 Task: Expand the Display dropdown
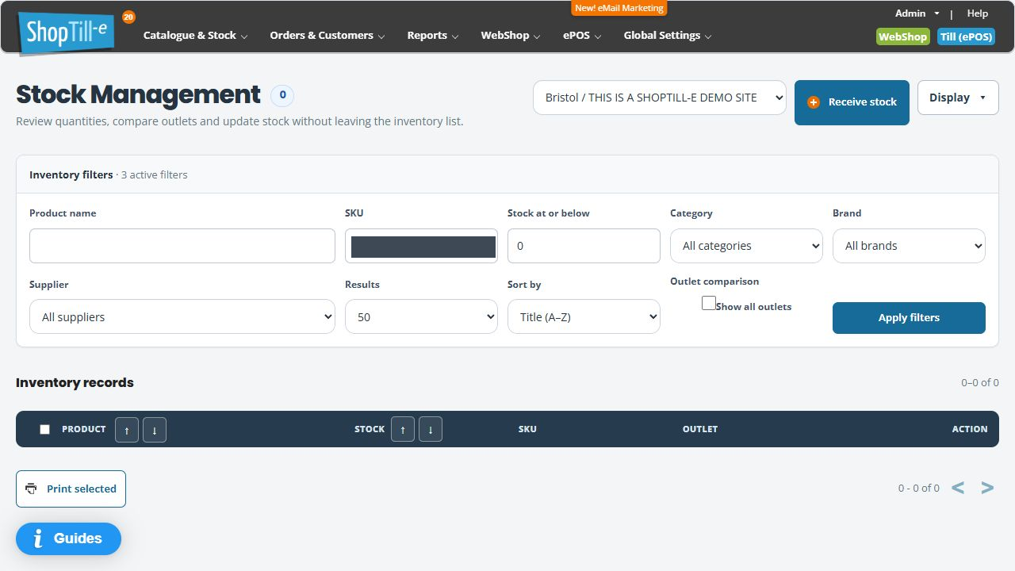(958, 98)
